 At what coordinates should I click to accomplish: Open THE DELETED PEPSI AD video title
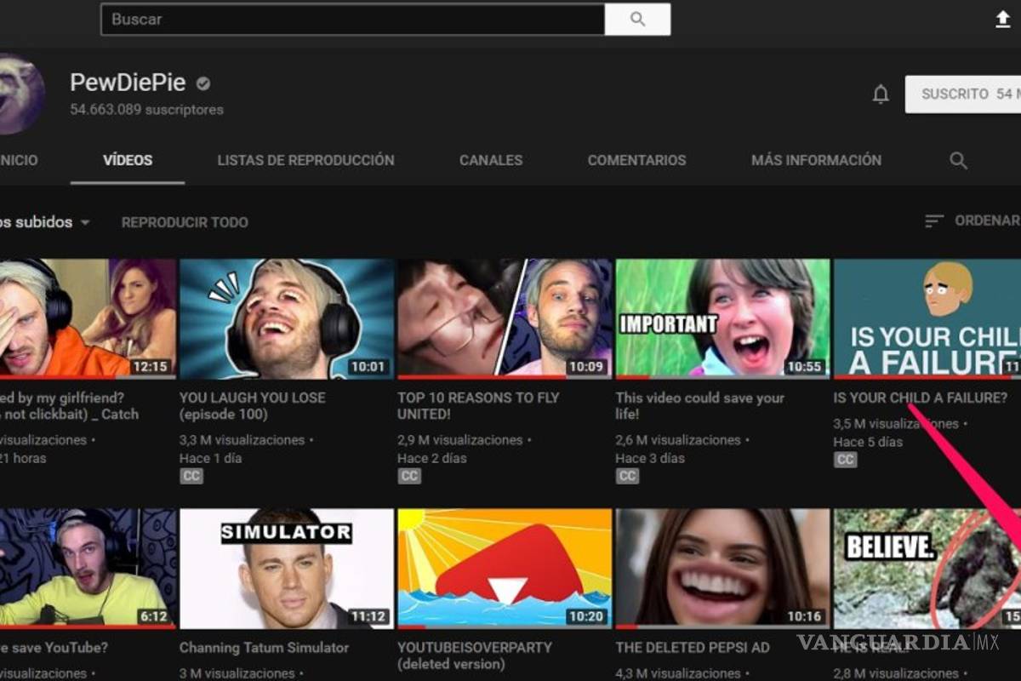(x=692, y=648)
